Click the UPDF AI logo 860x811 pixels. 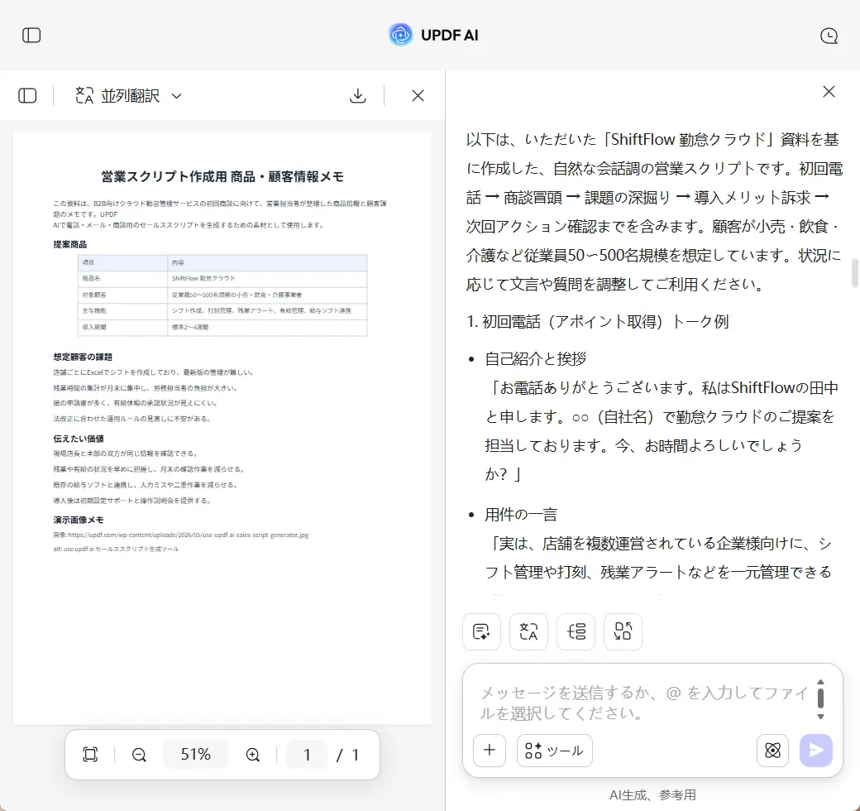click(x=434, y=35)
